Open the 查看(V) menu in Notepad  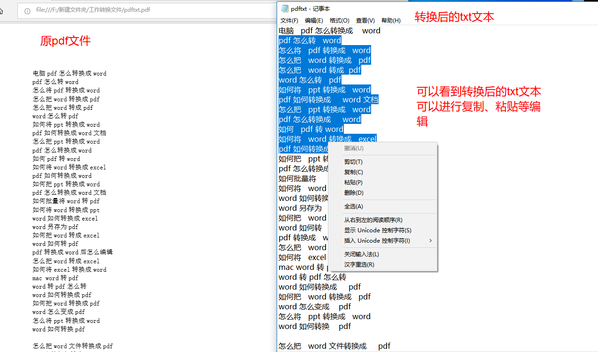[365, 20]
